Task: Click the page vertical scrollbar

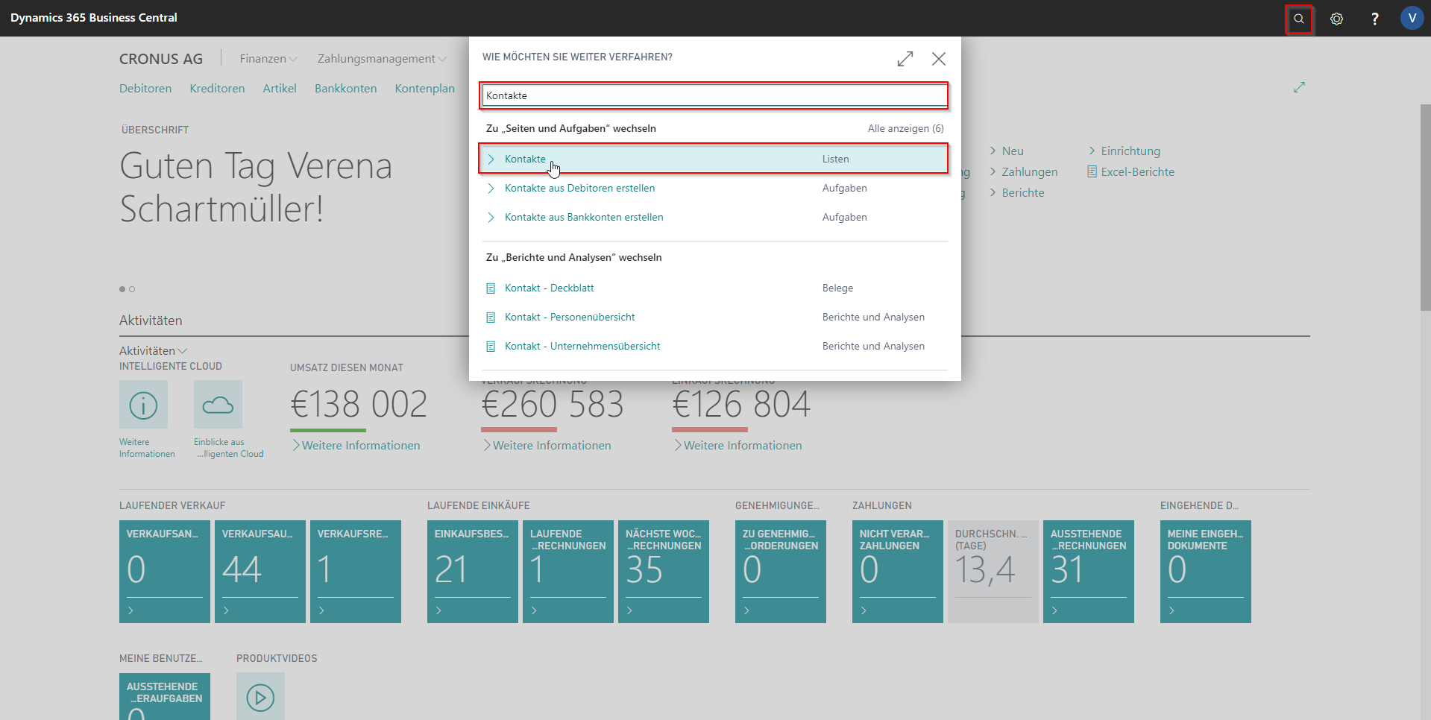Action: (1425, 207)
